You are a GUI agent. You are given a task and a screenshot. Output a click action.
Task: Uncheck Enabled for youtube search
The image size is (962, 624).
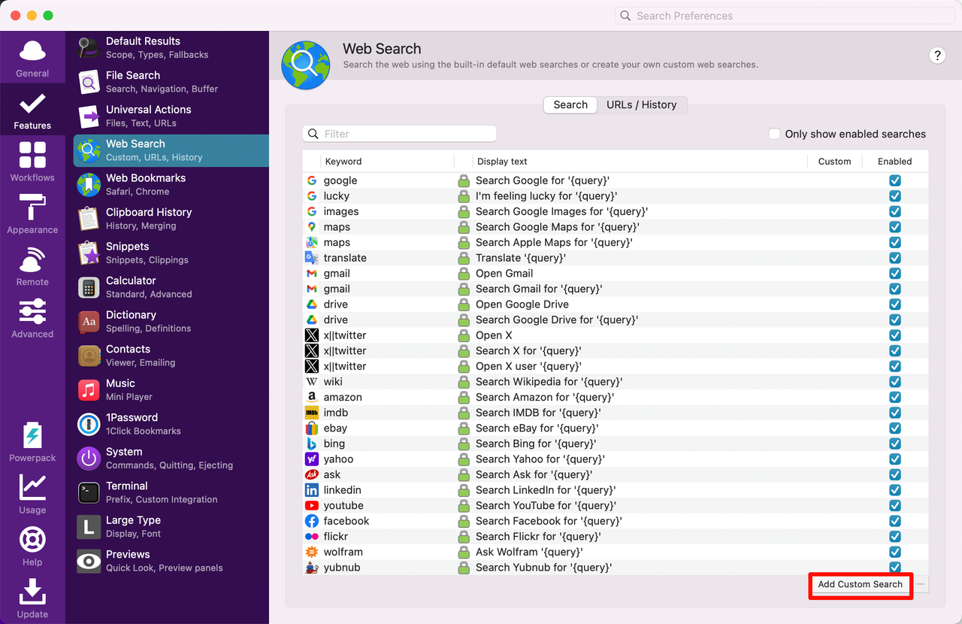[894, 506]
